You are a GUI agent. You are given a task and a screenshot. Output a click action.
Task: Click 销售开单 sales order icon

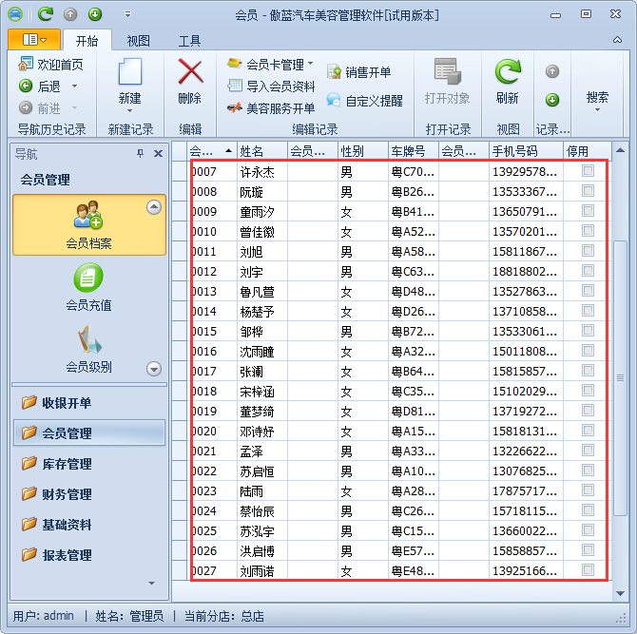point(335,72)
